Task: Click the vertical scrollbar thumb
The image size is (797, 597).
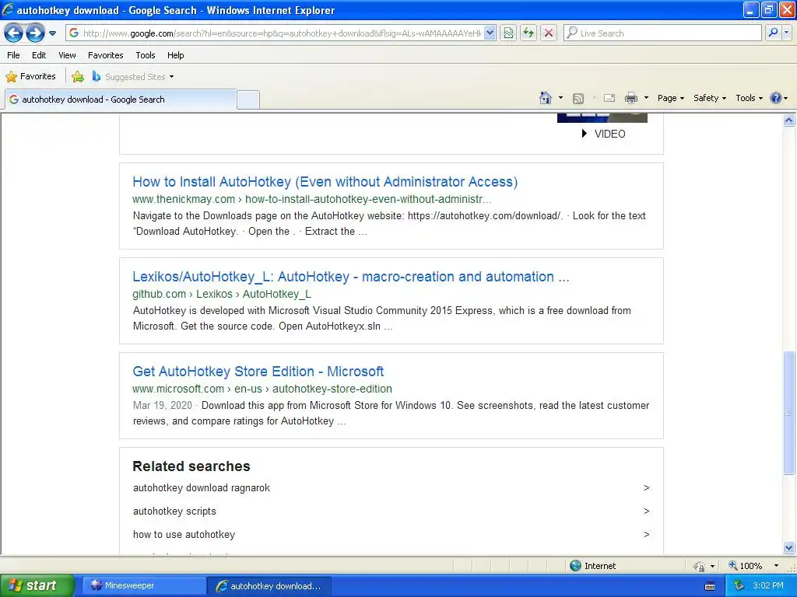Action: [x=789, y=413]
